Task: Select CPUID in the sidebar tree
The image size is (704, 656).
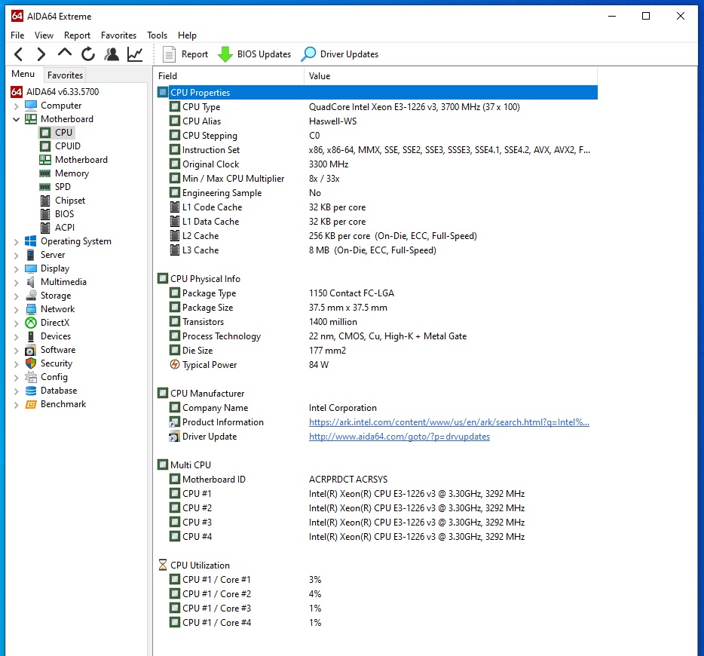Action: pyautogui.click(x=67, y=146)
